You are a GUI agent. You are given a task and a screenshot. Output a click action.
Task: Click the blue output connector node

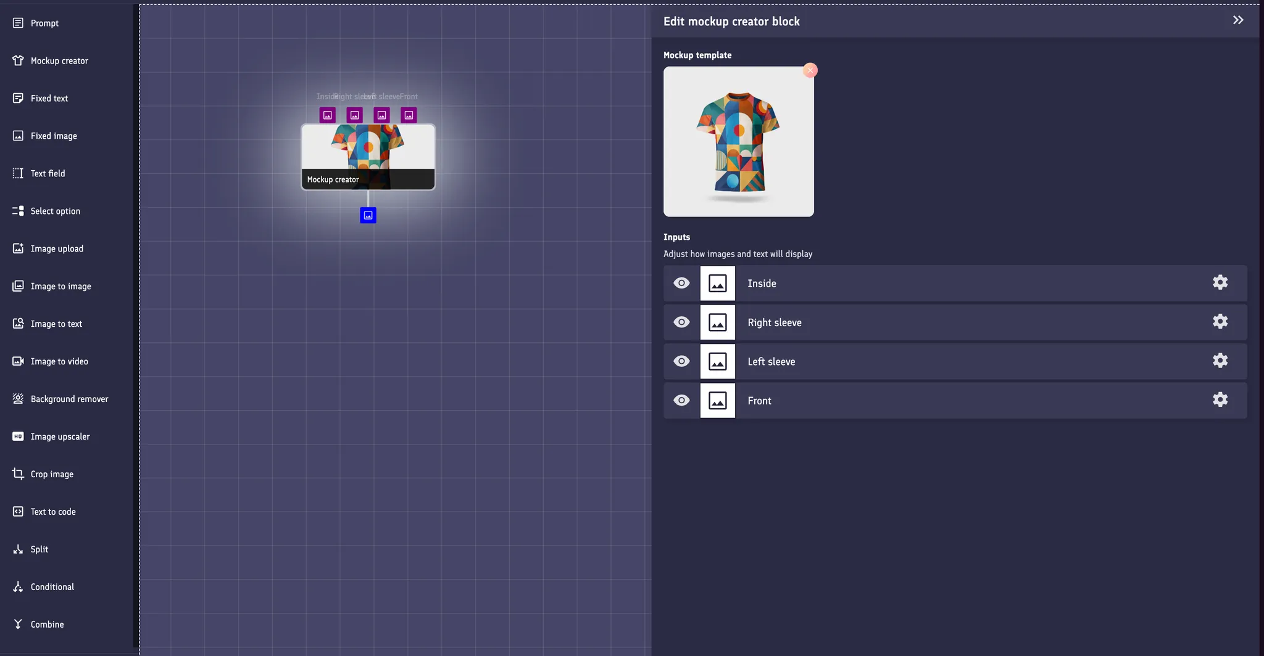[368, 215]
